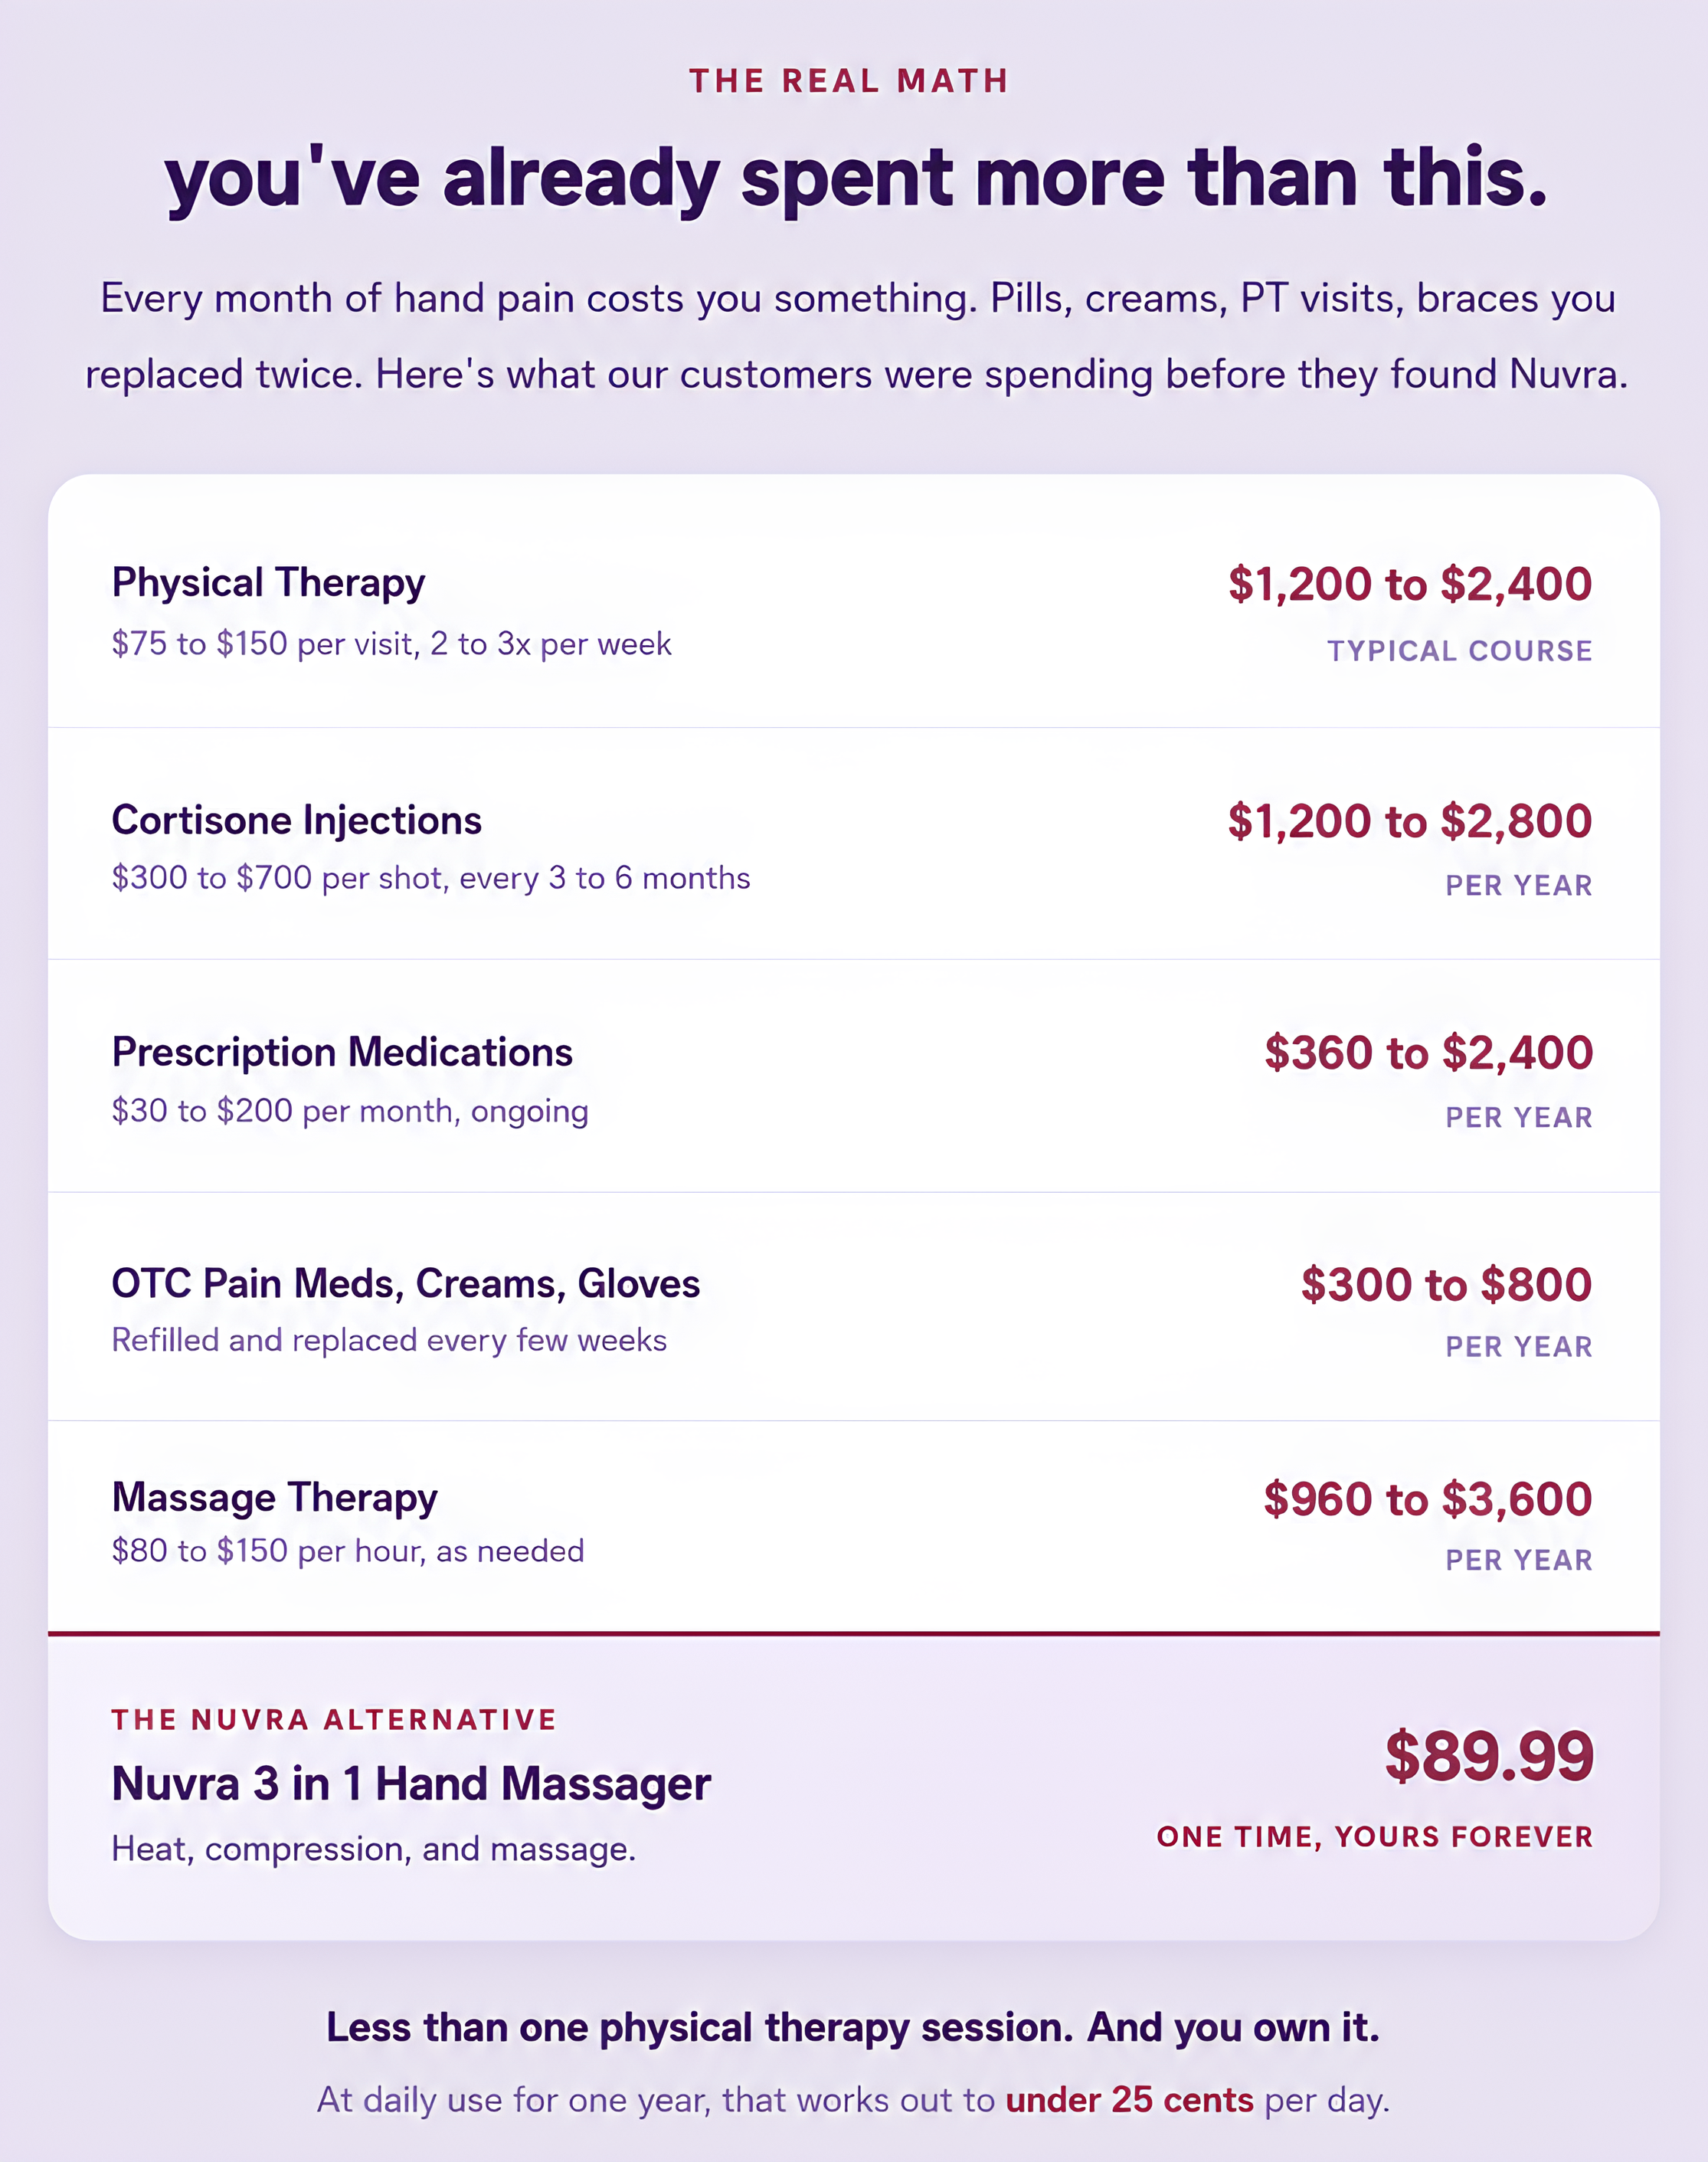Click the $1,200 to $2,800 price
The height and width of the screenshot is (2162, 1708).
(1410, 821)
